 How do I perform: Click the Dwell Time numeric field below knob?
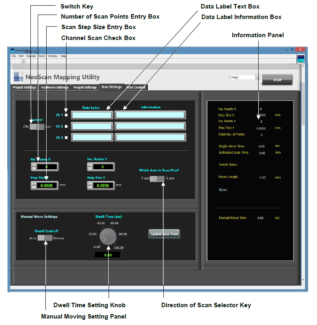pos(108,255)
